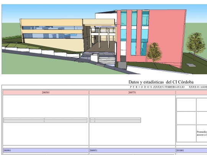Select the 200751 period header cell
Image resolution: width=207 pixels, height=155 pixels.
pos(132,93)
